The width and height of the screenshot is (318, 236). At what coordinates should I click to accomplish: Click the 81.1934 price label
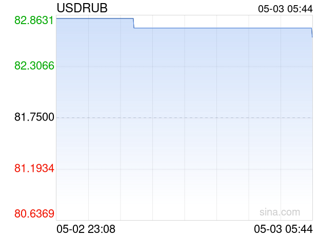[x=34, y=168]
